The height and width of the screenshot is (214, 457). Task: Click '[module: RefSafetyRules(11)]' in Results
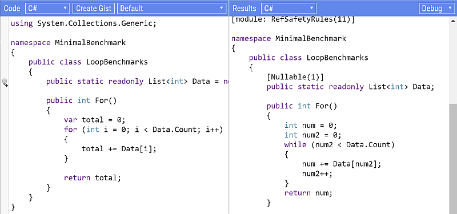(293, 19)
